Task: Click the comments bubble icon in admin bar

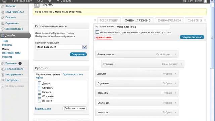Action: (50, 1)
